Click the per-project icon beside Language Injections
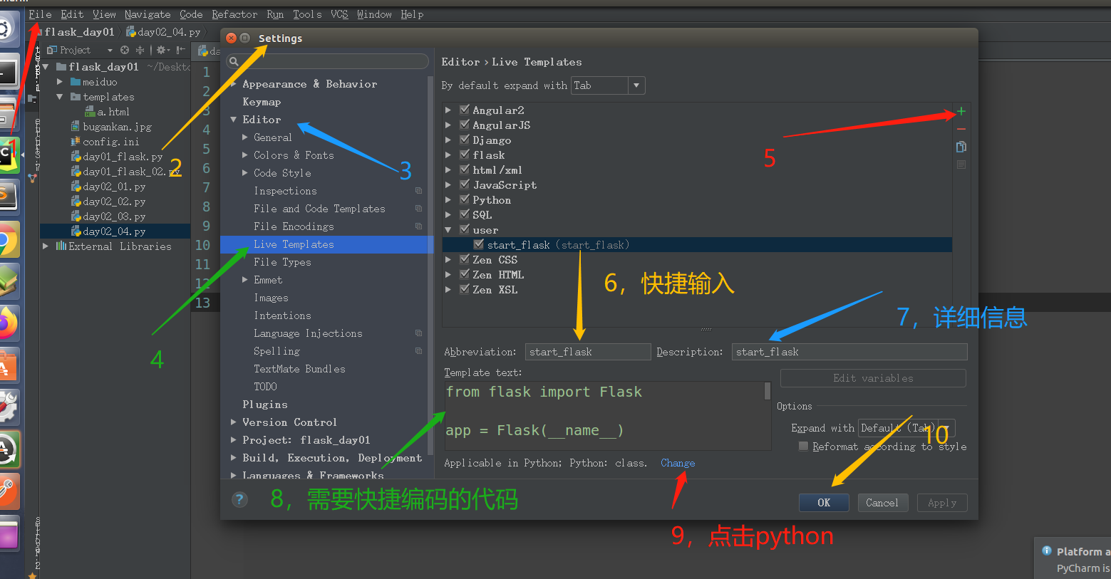 coord(418,333)
